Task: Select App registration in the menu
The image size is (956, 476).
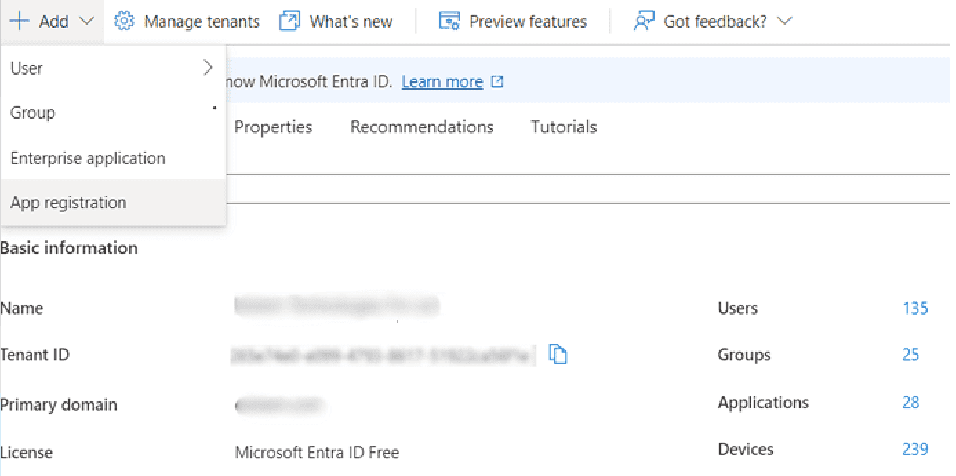Action: pos(69,203)
